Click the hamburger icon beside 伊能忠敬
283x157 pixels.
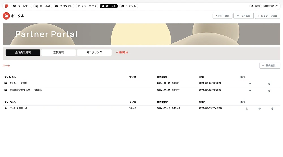276,6
